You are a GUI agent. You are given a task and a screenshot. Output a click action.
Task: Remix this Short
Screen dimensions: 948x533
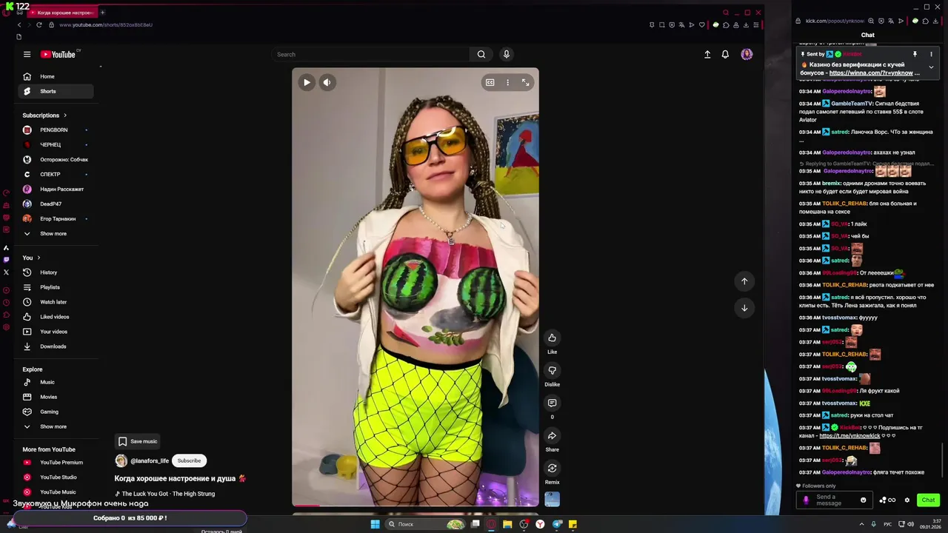[x=552, y=468]
